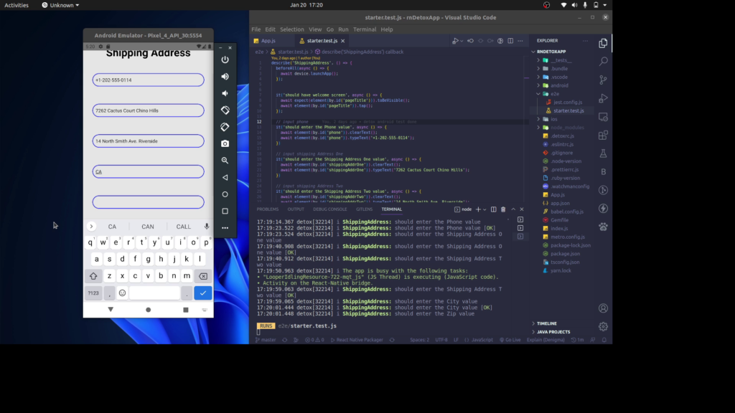Click the empty zip input field
This screenshot has height=413, width=735.
[148, 202]
